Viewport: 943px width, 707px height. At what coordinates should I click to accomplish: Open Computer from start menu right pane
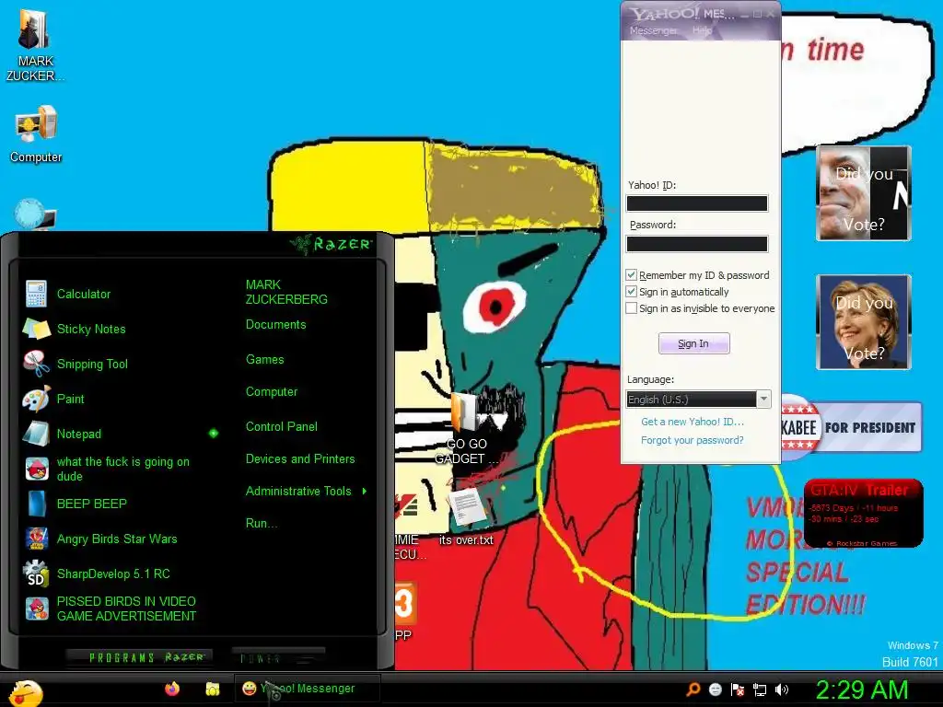[272, 391]
